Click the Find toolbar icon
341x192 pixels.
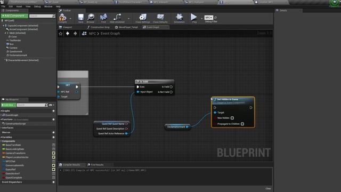tap(103, 17)
